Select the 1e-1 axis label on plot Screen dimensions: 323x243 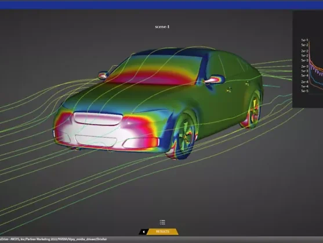(304, 40)
